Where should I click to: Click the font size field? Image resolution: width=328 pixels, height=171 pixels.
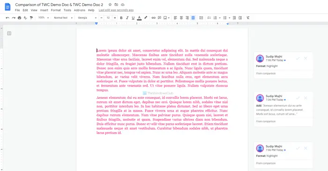(x=108, y=18)
